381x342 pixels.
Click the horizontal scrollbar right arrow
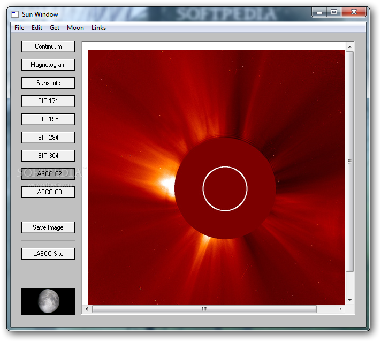(341, 309)
